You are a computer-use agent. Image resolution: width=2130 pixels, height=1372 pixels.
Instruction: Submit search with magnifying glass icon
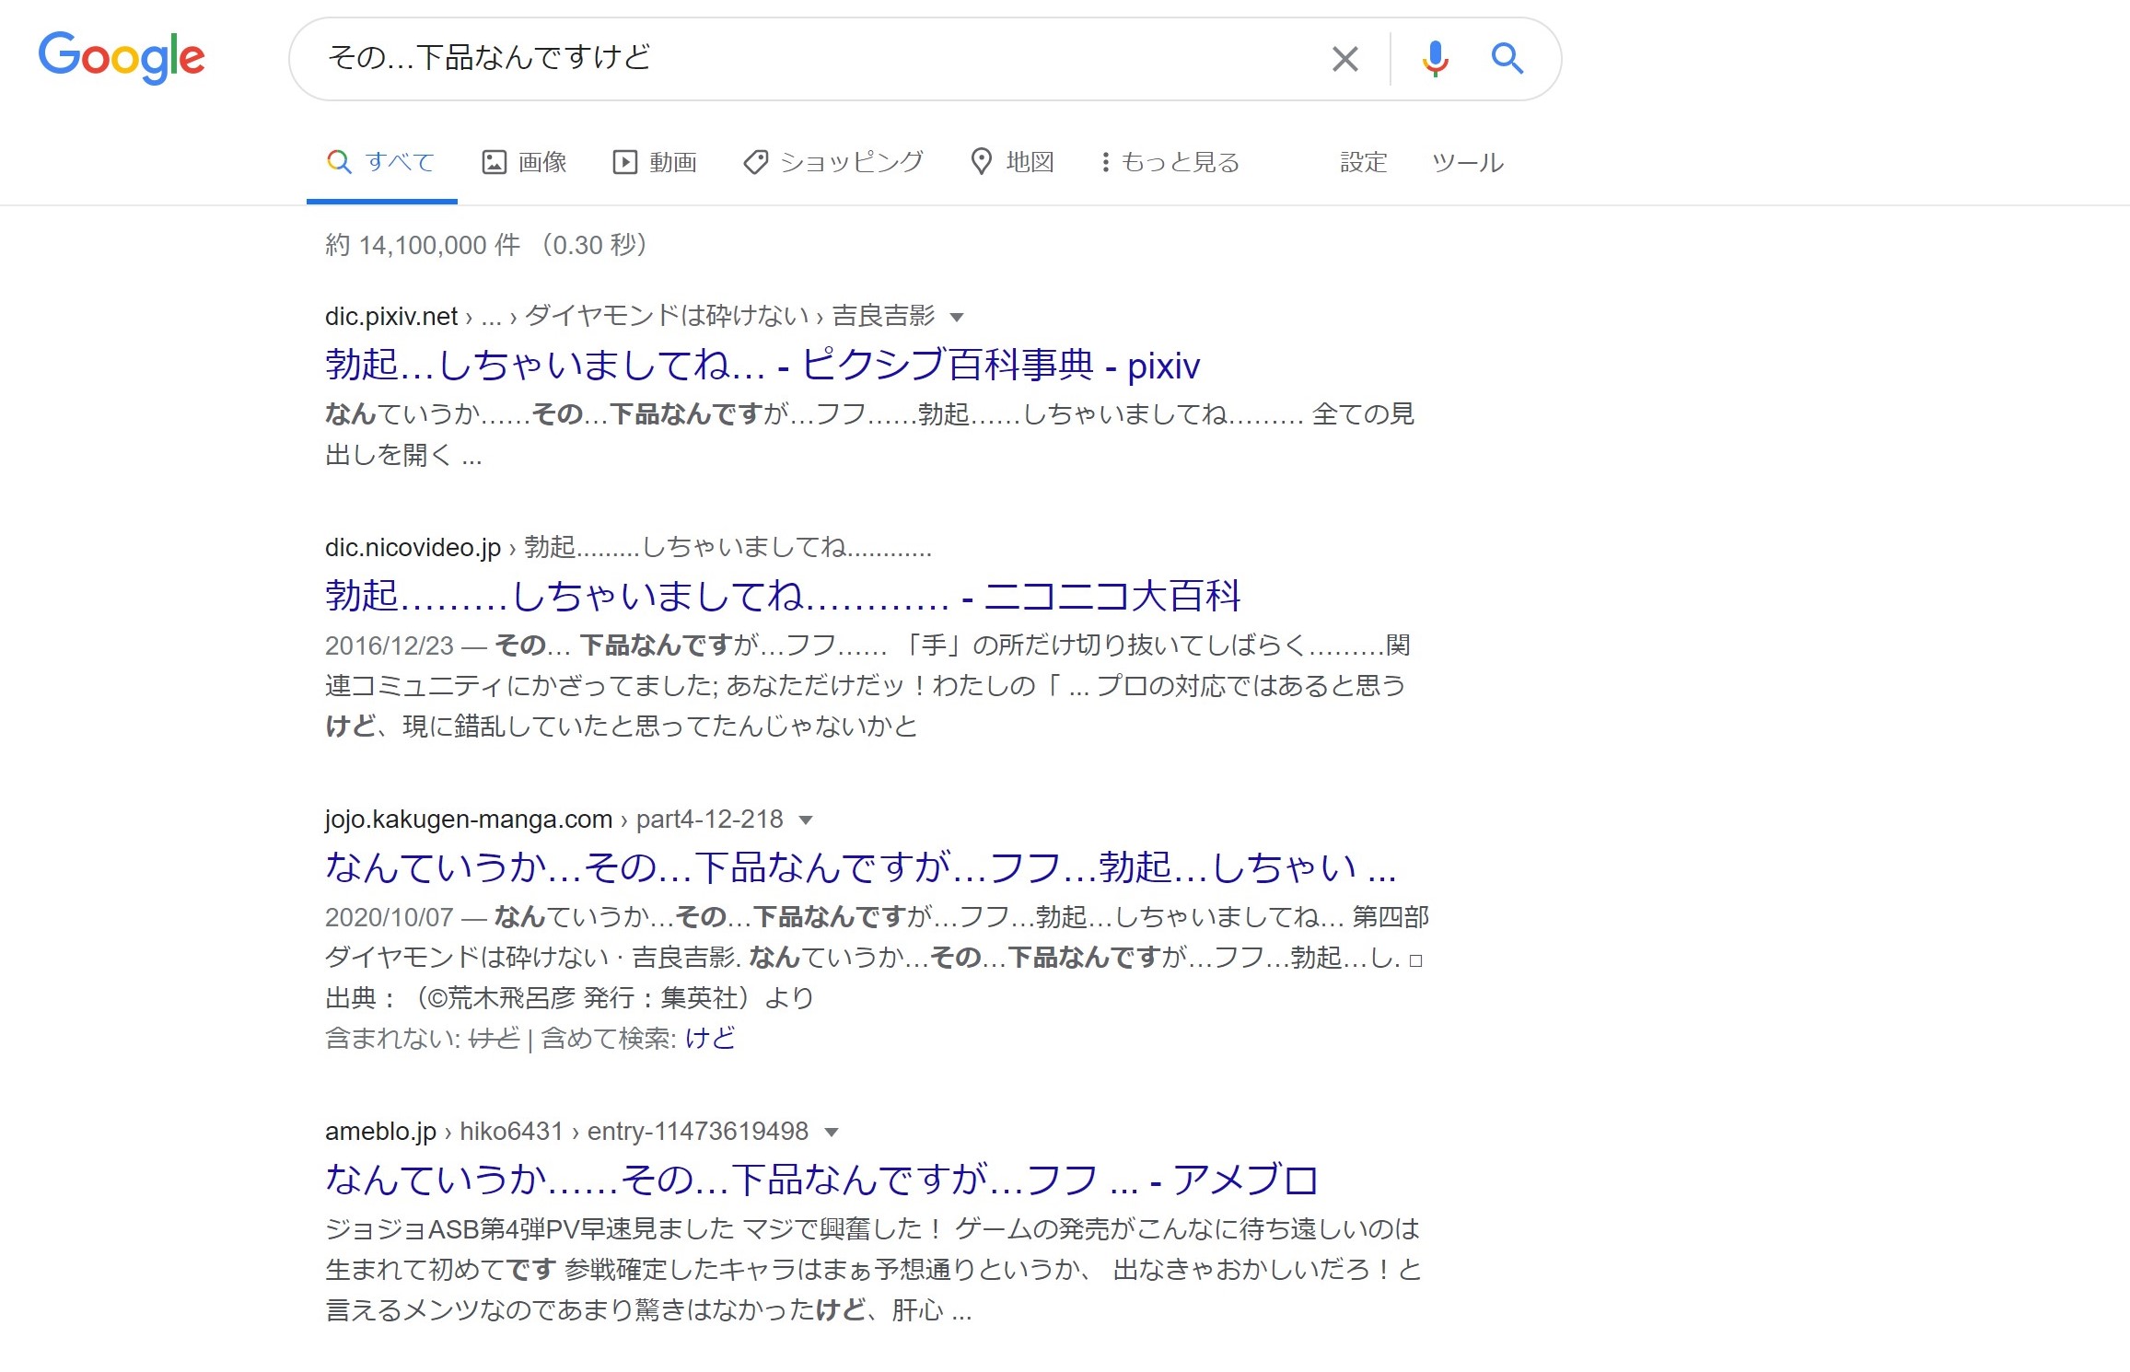coord(1507,59)
